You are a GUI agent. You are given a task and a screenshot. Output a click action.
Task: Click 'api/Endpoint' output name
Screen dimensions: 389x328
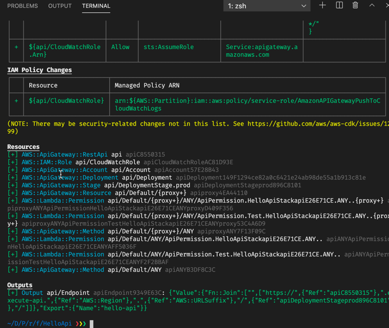pos(68,293)
